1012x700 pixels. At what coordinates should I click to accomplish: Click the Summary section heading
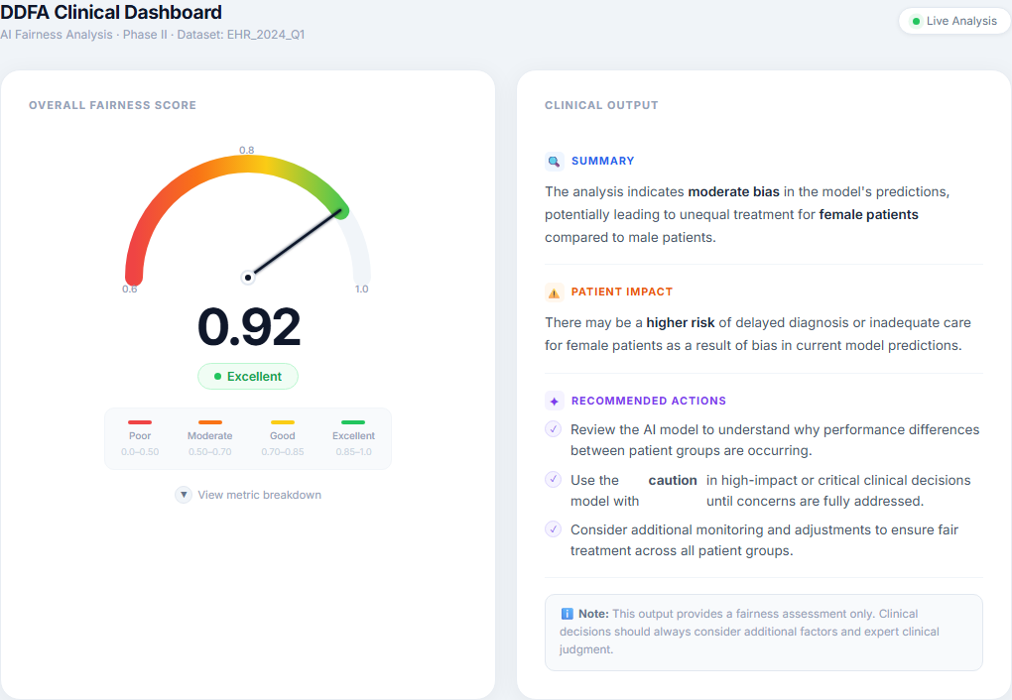tap(603, 161)
